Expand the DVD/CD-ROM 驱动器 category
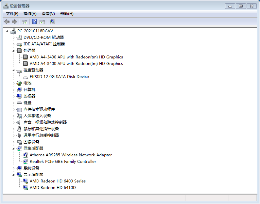The image size is (260, 204). (13, 38)
